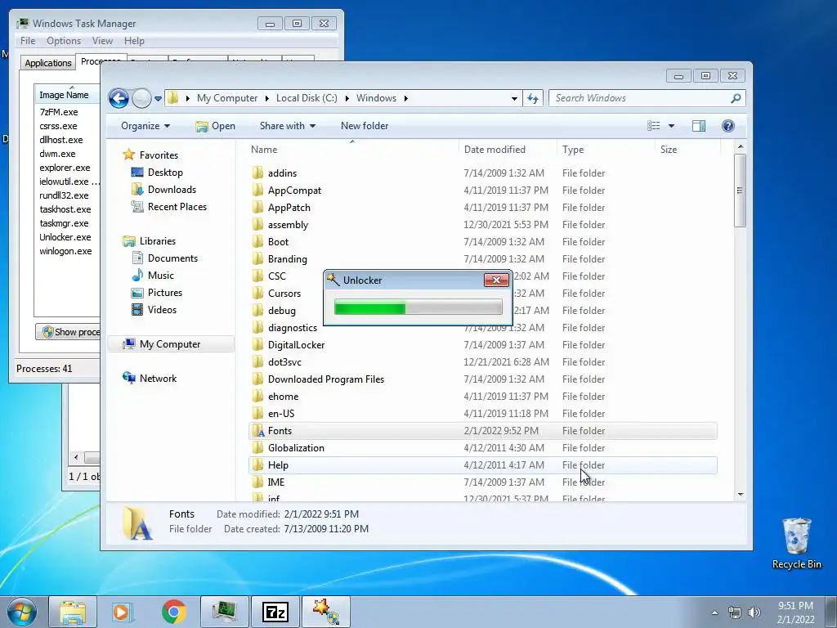
Task: Expand the Windows breadcrumb arrow
Action: pos(405,98)
